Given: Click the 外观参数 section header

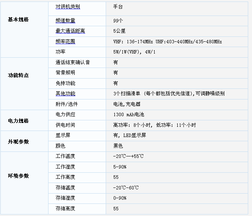Looking at the screenshot, I should tap(18, 142).
